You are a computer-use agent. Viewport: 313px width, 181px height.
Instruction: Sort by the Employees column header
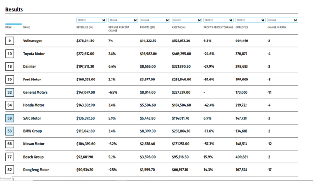pyautogui.click(x=242, y=27)
